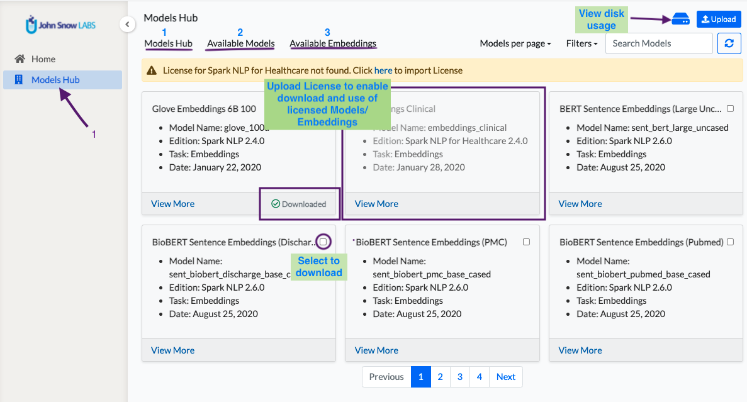The width and height of the screenshot is (747, 402).
Task: Check the BERT Sentence Embeddings Large Uncased box
Action: coord(731,109)
